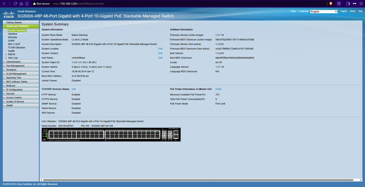Image resolution: width=365 pixels, height=187 pixels.
Task: Open the GVRP statistics page
Action: coord(11,41)
